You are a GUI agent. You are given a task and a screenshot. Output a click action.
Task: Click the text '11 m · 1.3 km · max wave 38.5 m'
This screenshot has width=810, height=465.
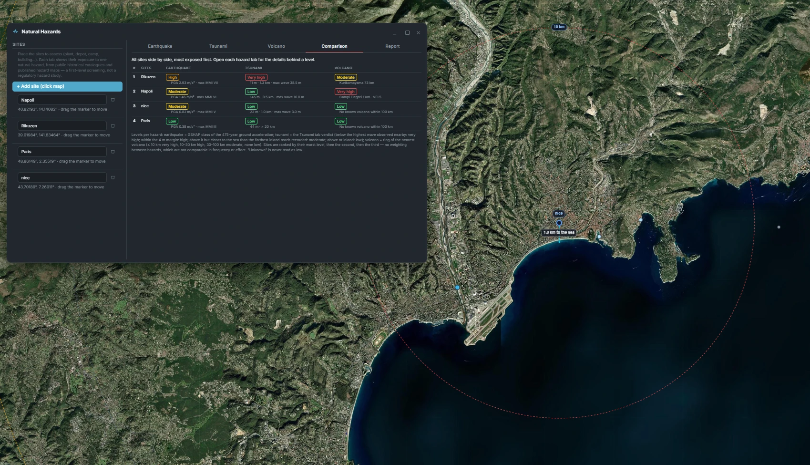coord(276,83)
